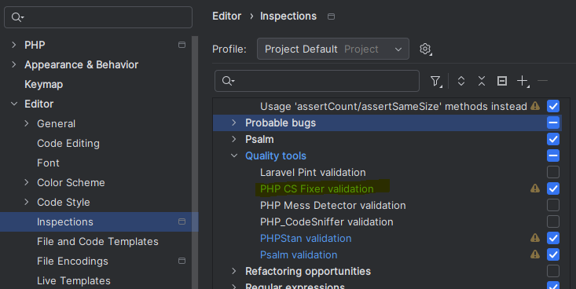Click project-level icon beside File Encodings
576x289 pixels.
(x=182, y=261)
